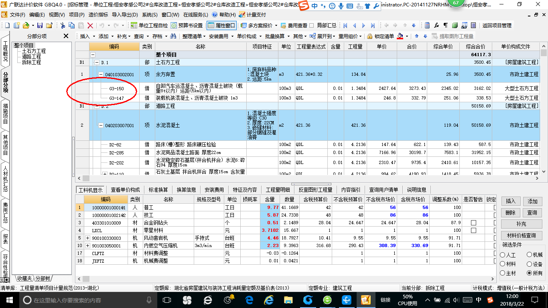Open Edge browser from taskbar
This screenshot has height=308, width=548.
pyautogui.click(x=249, y=300)
